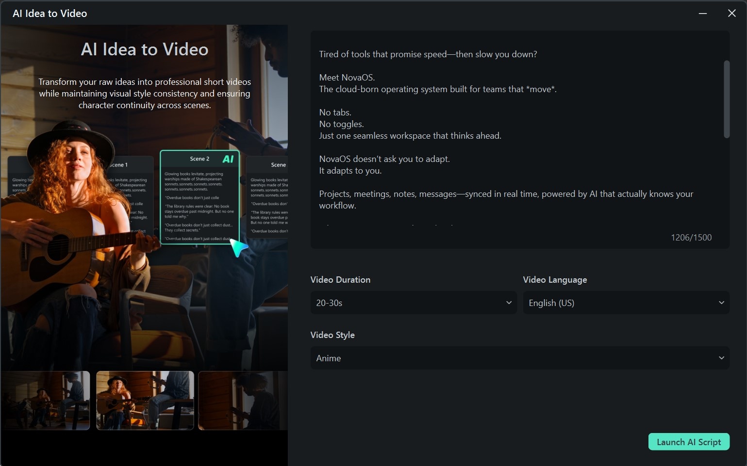Click the chevron arrow of Video Duration

(509, 303)
